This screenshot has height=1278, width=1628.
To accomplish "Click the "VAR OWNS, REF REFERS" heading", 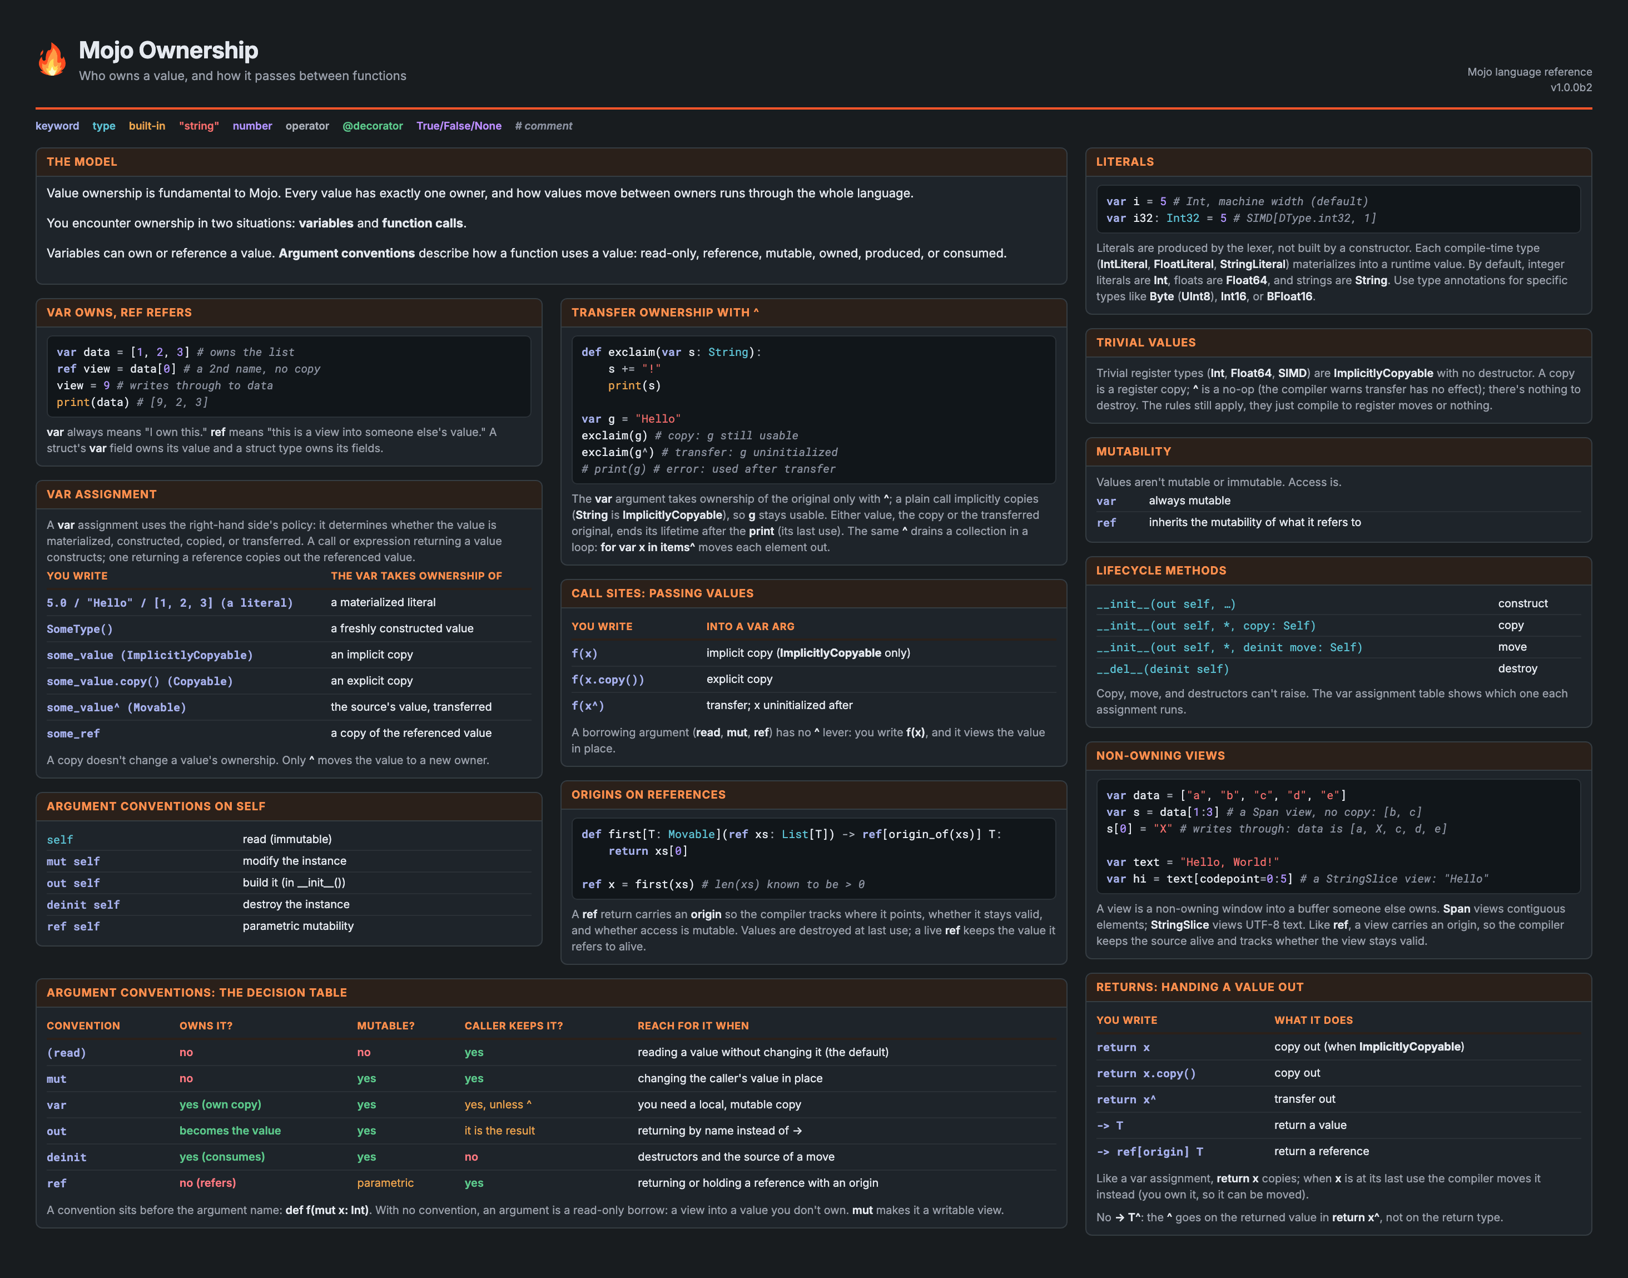I will 119,312.
